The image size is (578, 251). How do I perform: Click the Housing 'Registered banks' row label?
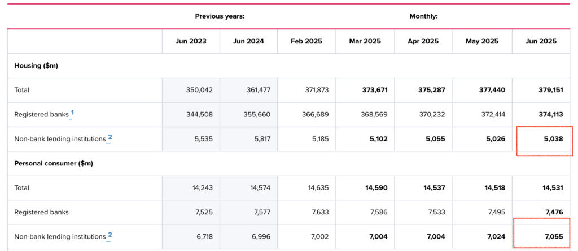[41, 114]
